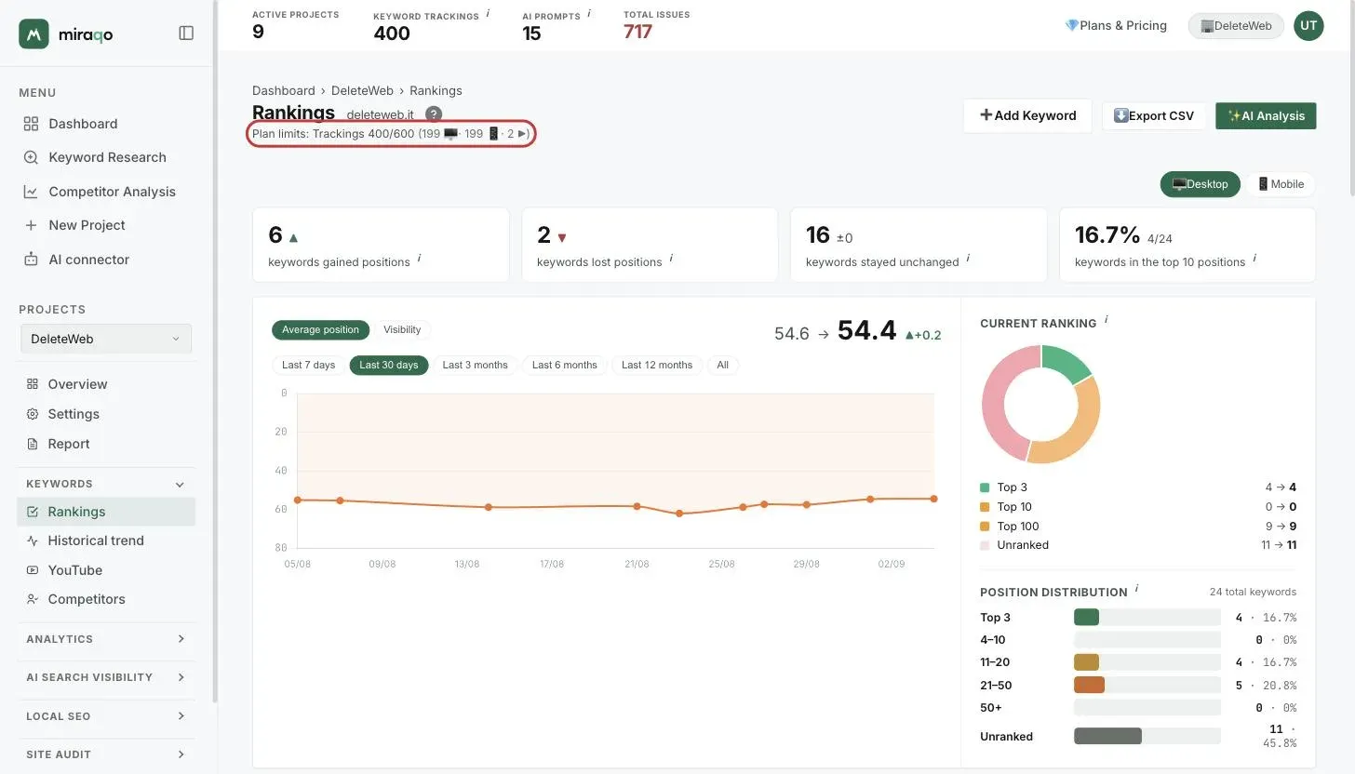
Task: Click the Current Ranking info icon
Action: coord(1107,319)
